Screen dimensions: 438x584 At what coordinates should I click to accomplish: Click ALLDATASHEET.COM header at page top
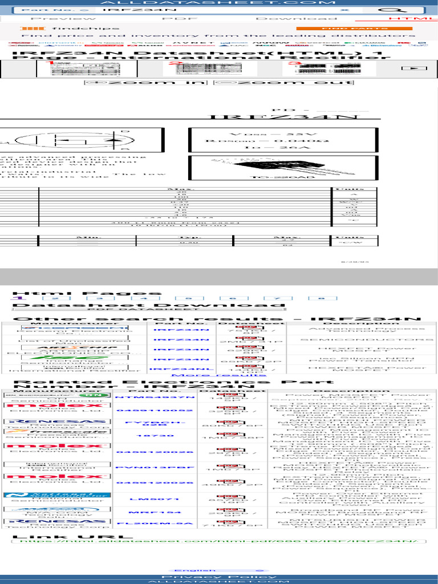tap(218, 2)
